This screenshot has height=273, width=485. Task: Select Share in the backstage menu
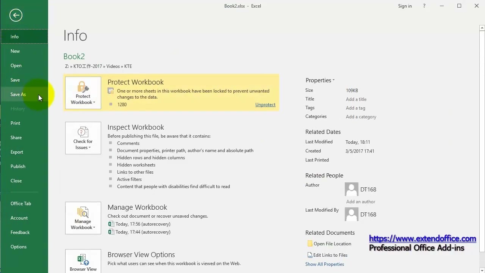(24, 138)
